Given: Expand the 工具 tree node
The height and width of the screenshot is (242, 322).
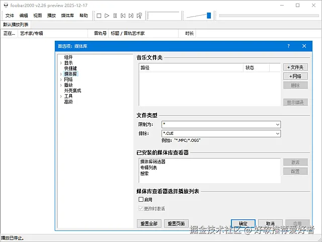Looking at the screenshot, I should [61, 96].
